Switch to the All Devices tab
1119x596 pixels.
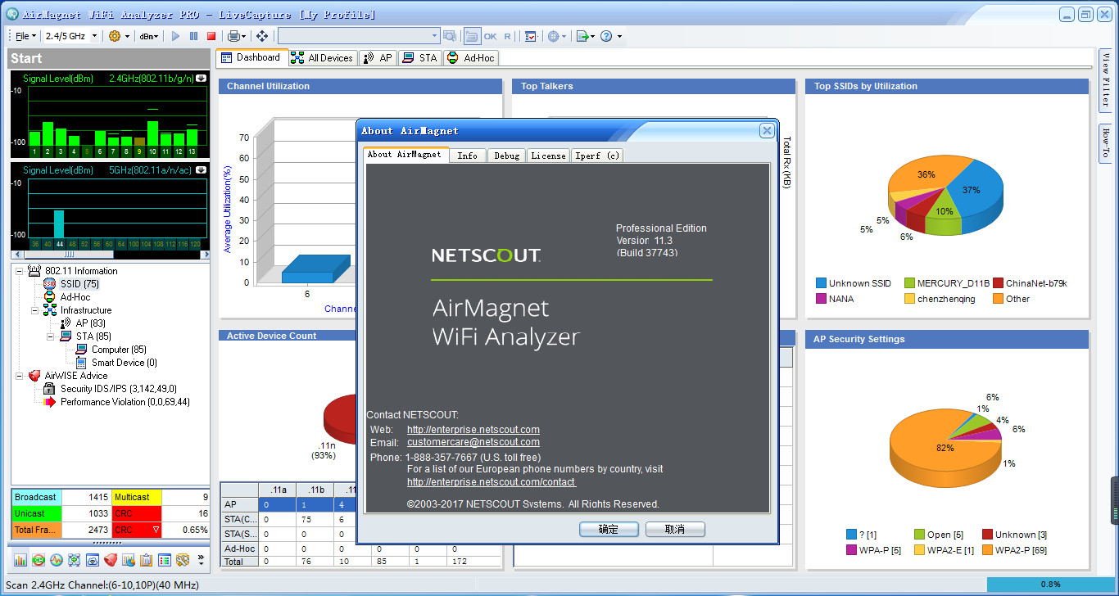click(x=323, y=57)
